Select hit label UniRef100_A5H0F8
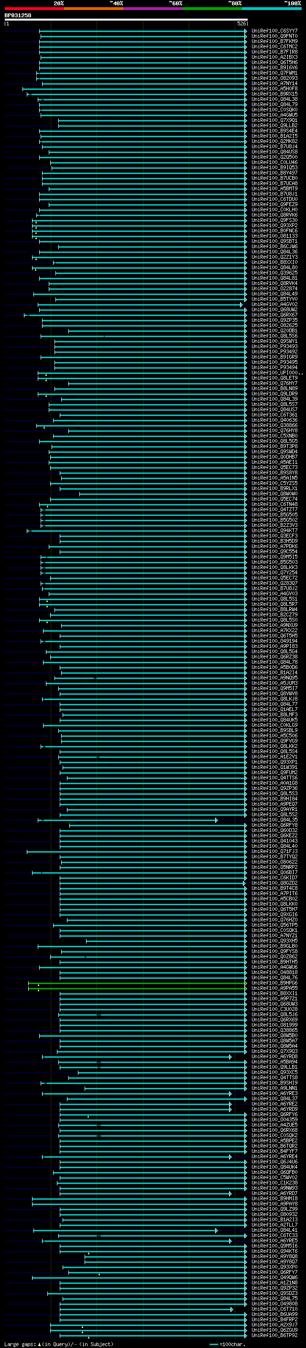 (x=274, y=88)
